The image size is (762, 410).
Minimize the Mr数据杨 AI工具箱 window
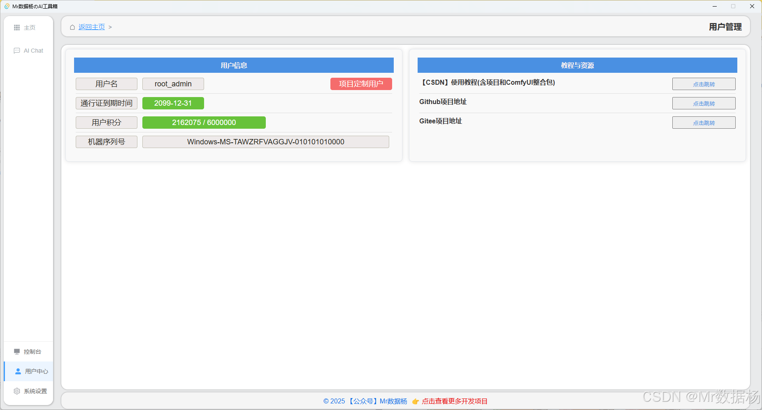point(715,6)
